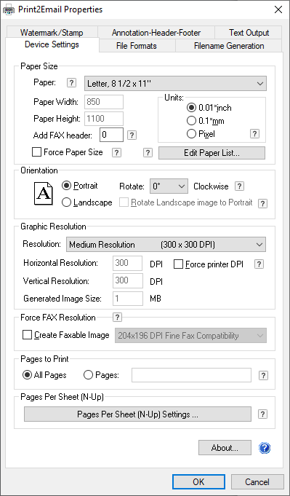The image size is (290, 496).
Task: Click the Edit Paper List button
Action: tap(212, 153)
